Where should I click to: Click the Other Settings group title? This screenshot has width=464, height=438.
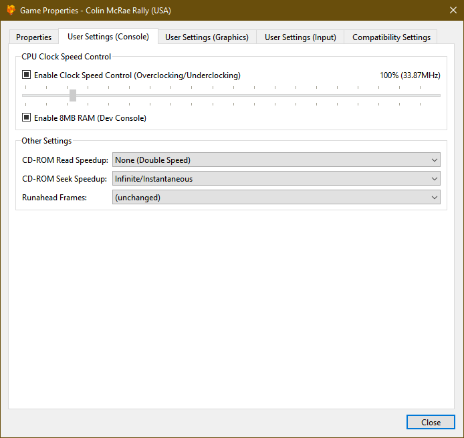pyautogui.click(x=46, y=141)
